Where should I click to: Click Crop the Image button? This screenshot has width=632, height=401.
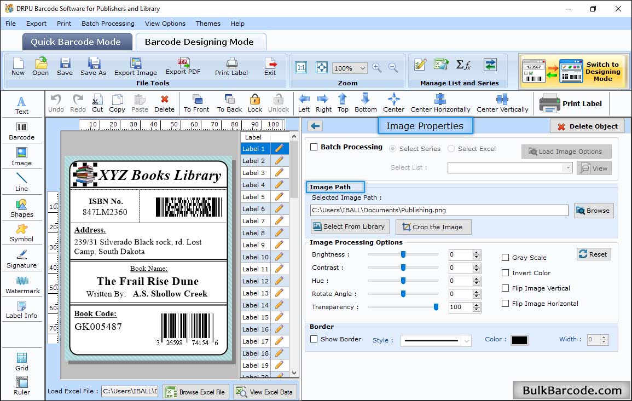[x=433, y=227]
